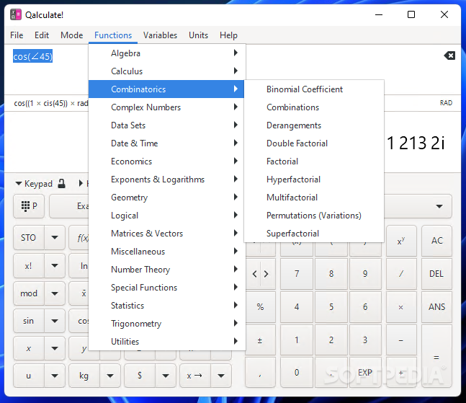The width and height of the screenshot is (466, 403).
Task: Click the result value 1 213 2i
Action: point(416,143)
